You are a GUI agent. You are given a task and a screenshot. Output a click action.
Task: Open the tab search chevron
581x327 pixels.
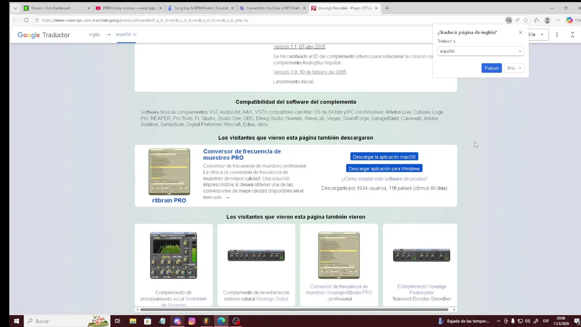pos(15,8)
